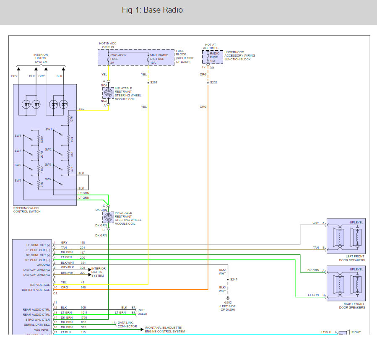Click the 'Fig 1: Base Radio' title
This screenshot has width=377, height=340.
point(152,10)
